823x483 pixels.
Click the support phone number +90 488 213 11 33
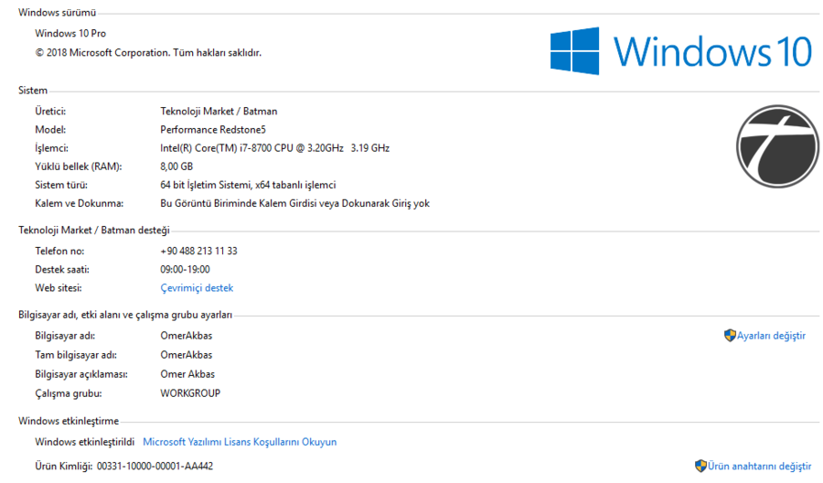[x=198, y=251]
